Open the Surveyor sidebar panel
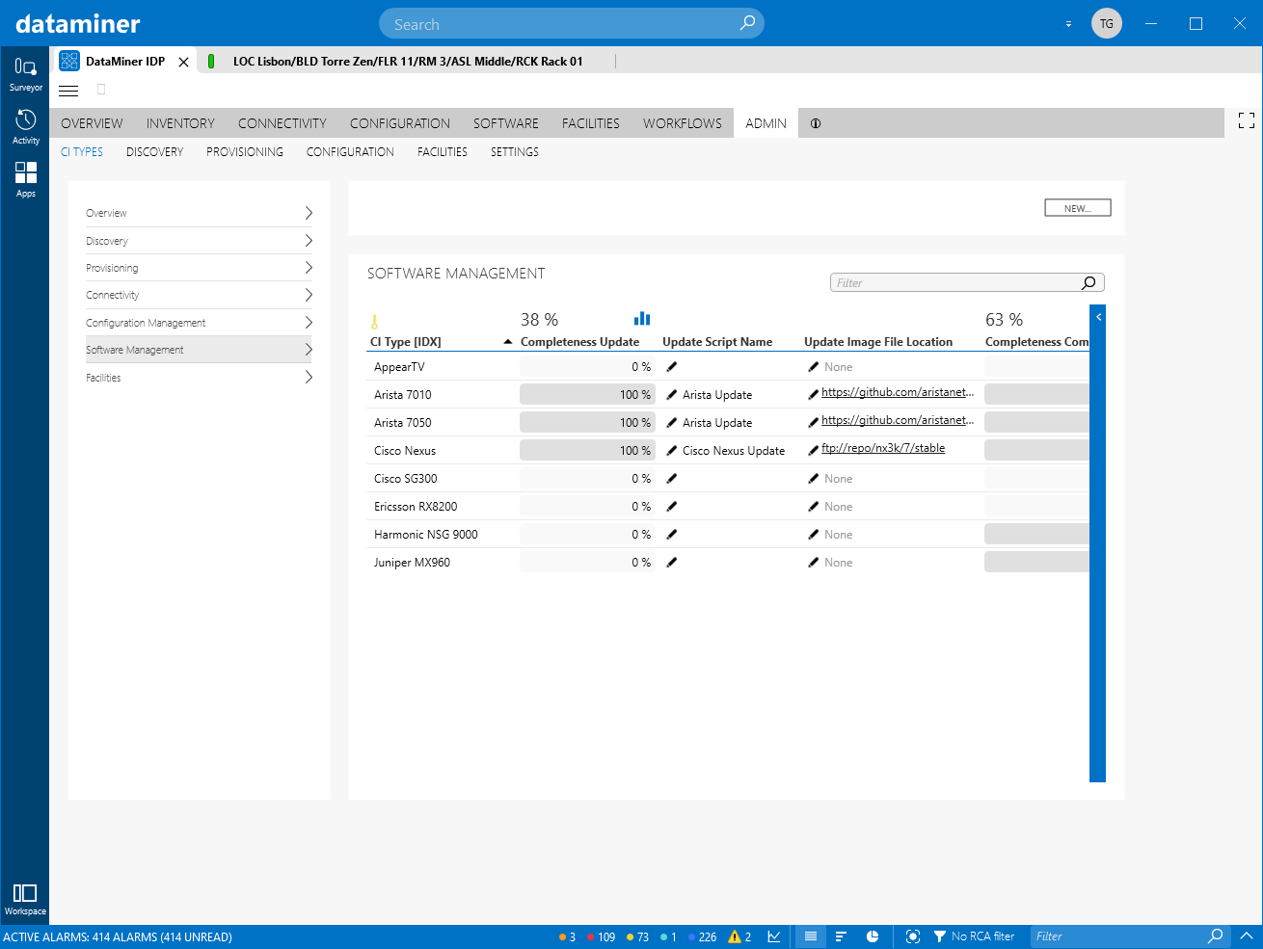 [x=25, y=73]
